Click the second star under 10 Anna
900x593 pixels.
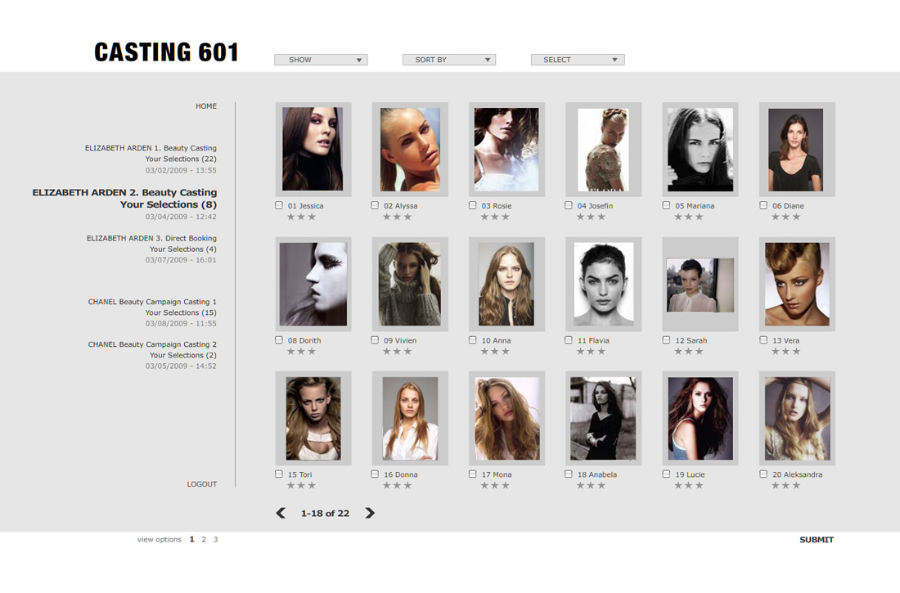496,352
